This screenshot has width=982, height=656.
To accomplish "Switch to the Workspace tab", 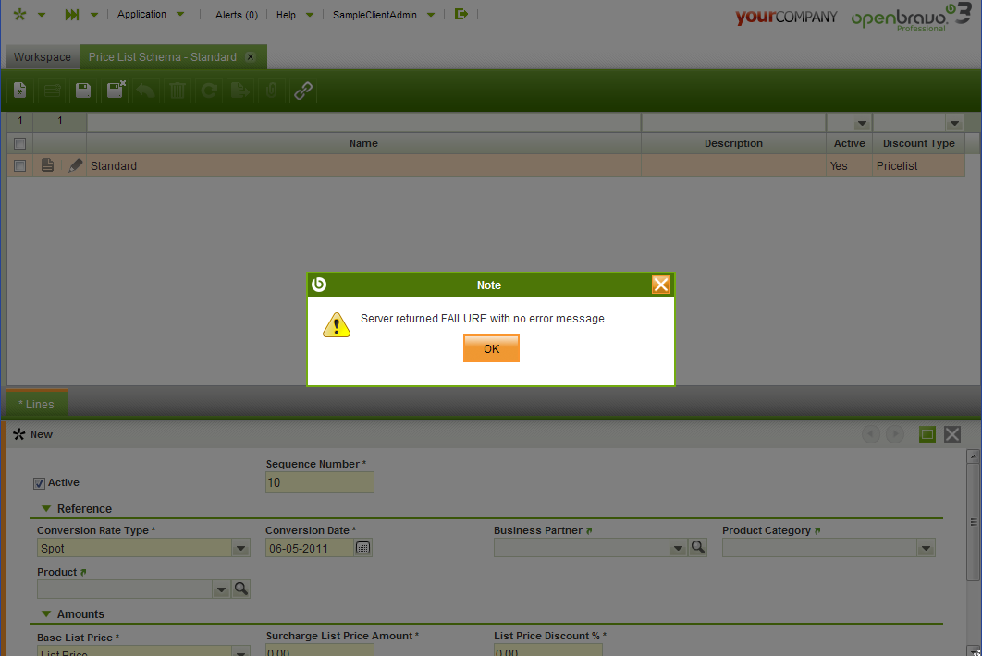I will [43, 57].
